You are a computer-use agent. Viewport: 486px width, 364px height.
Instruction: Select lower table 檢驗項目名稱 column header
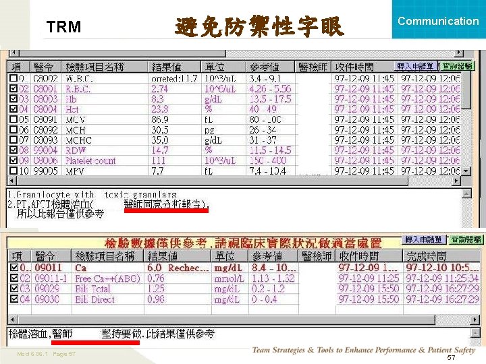(107, 256)
